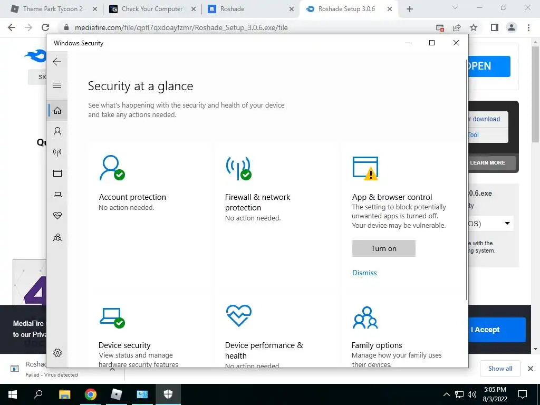This screenshot has height=405, width=540.
Task: Open the notification center icon
Action: click(523, 394)
